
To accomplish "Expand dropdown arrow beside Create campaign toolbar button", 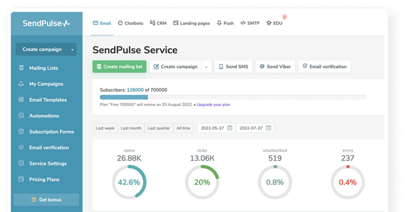I will pos(206,67).
